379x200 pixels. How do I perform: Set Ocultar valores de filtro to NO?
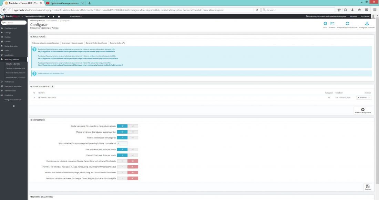tap(133, 126)
